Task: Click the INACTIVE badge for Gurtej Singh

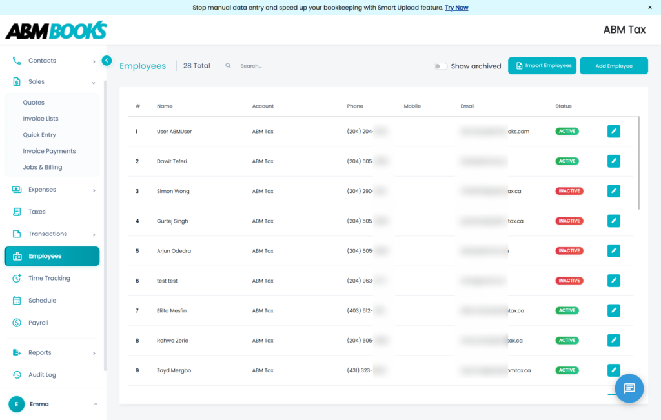Action: coord(569,221)
